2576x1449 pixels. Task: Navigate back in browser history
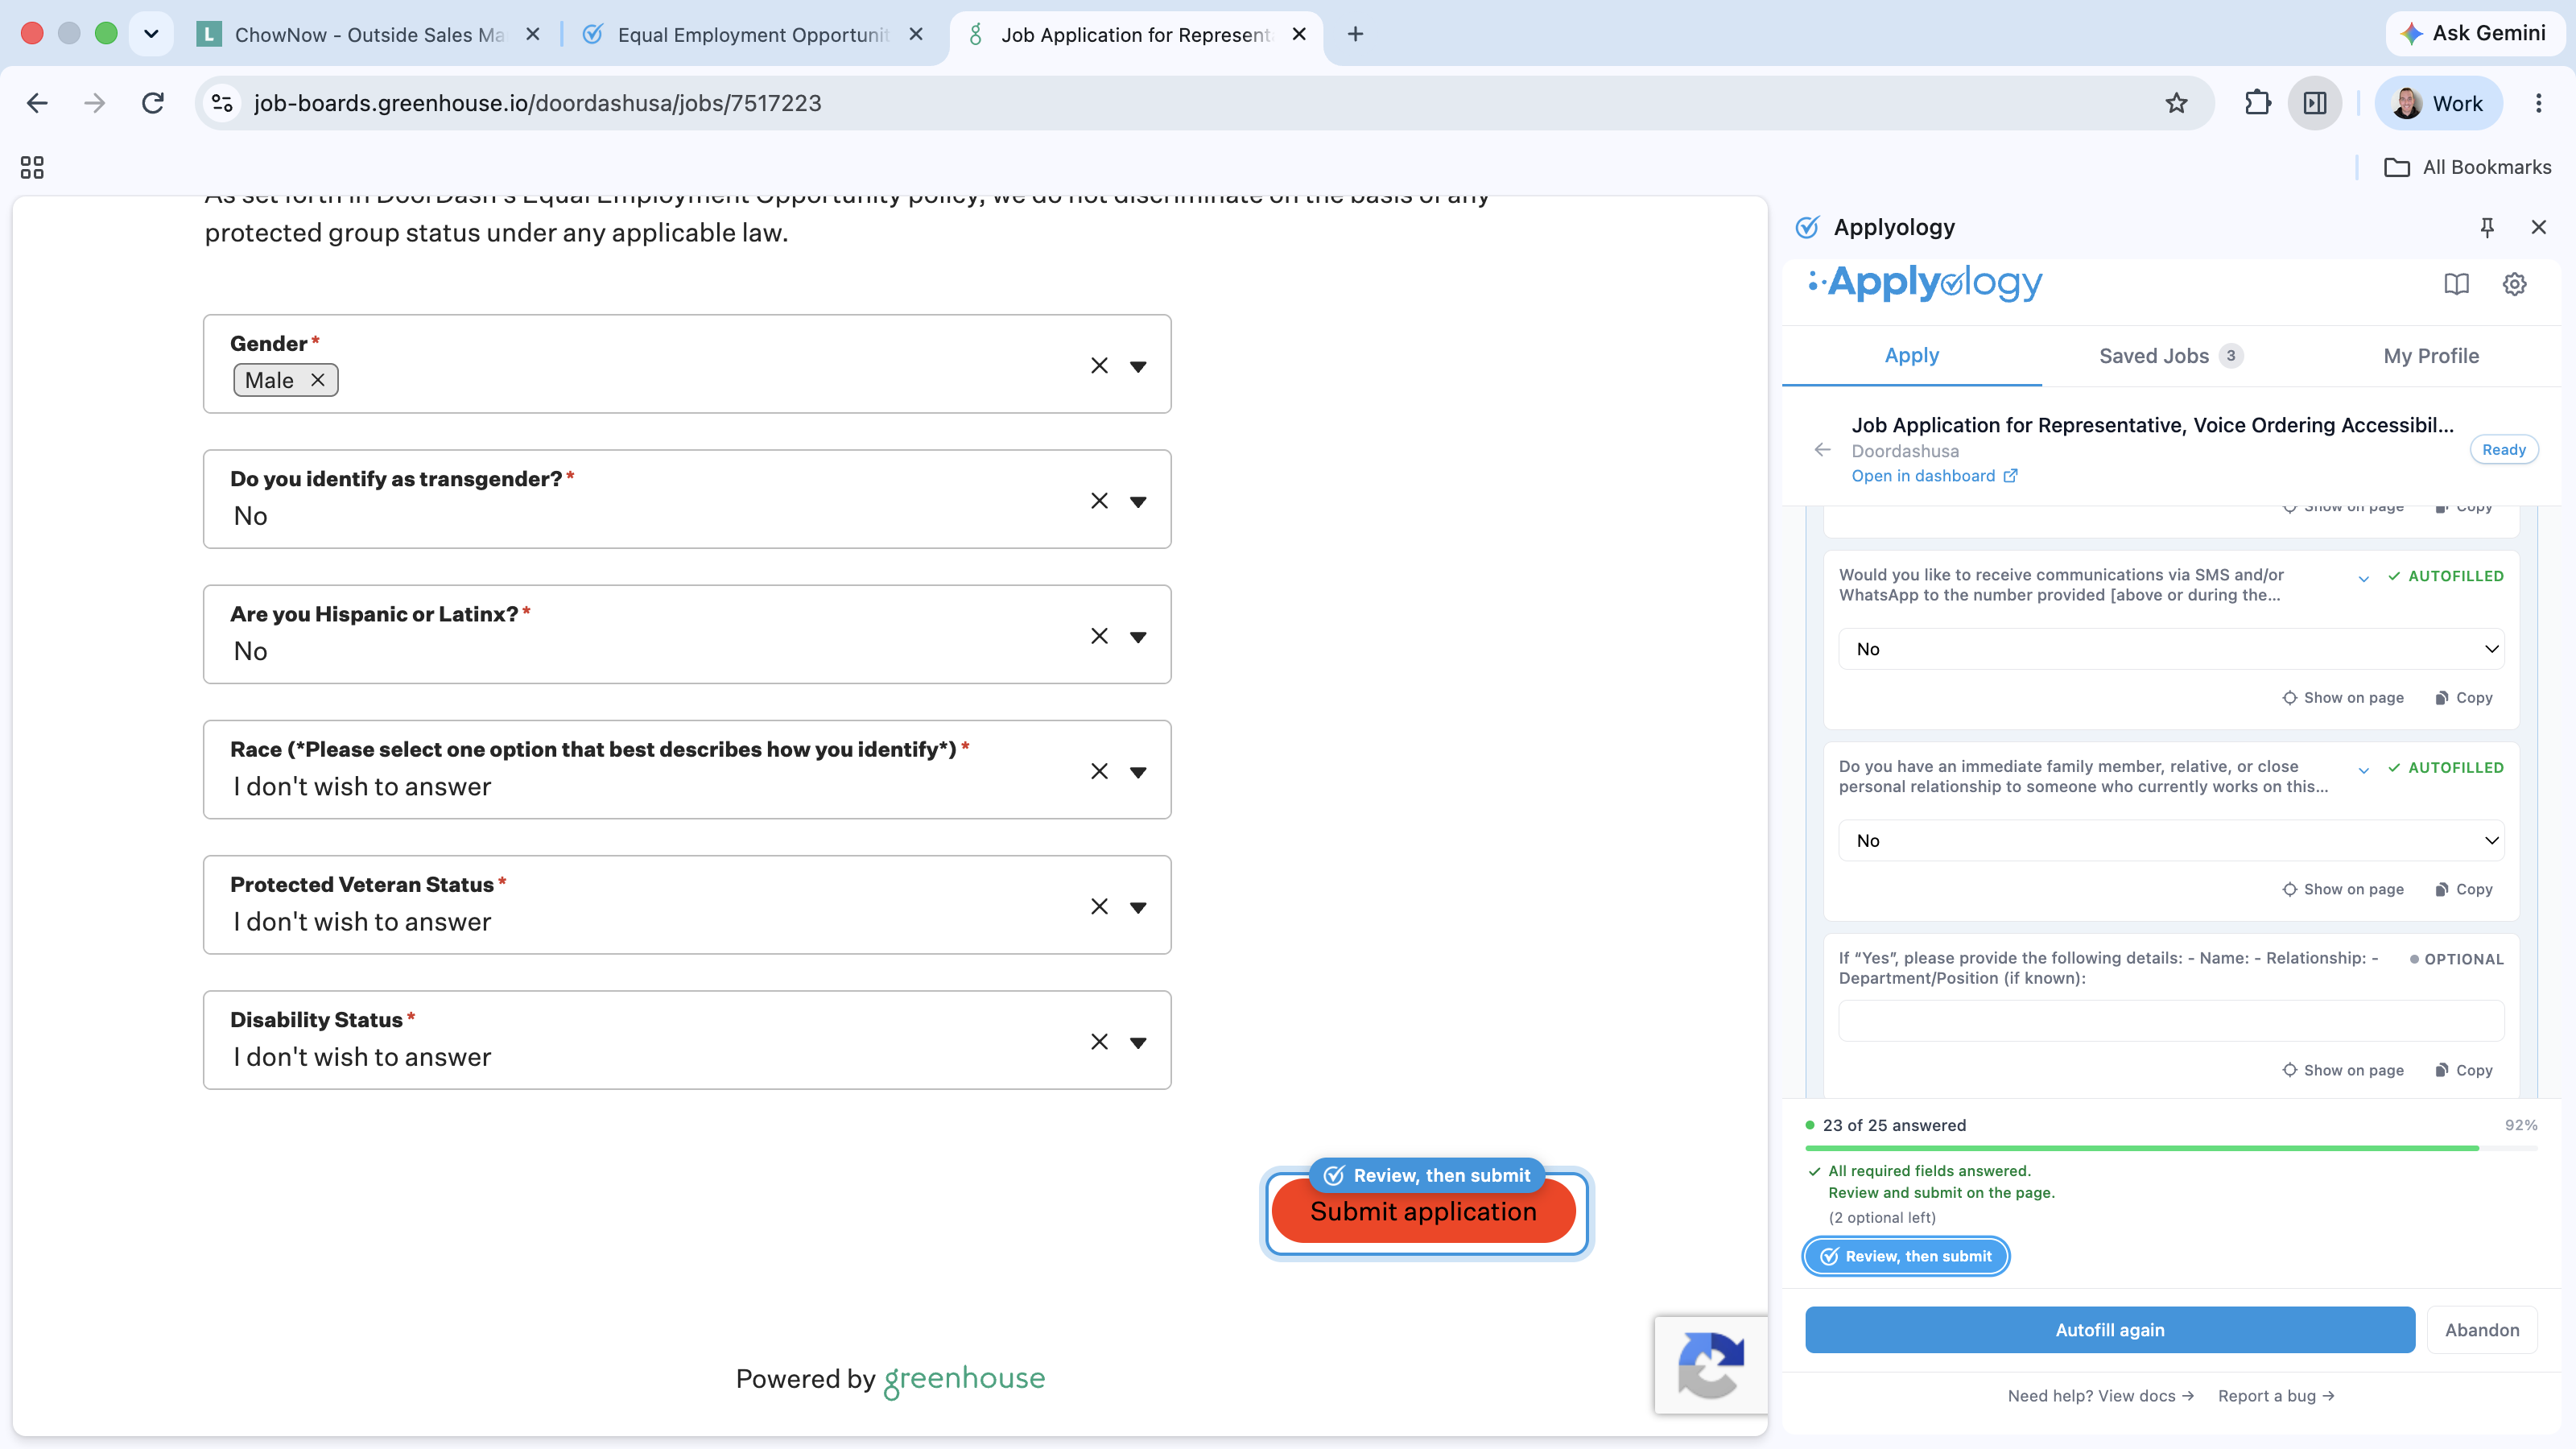pos(37,103)
